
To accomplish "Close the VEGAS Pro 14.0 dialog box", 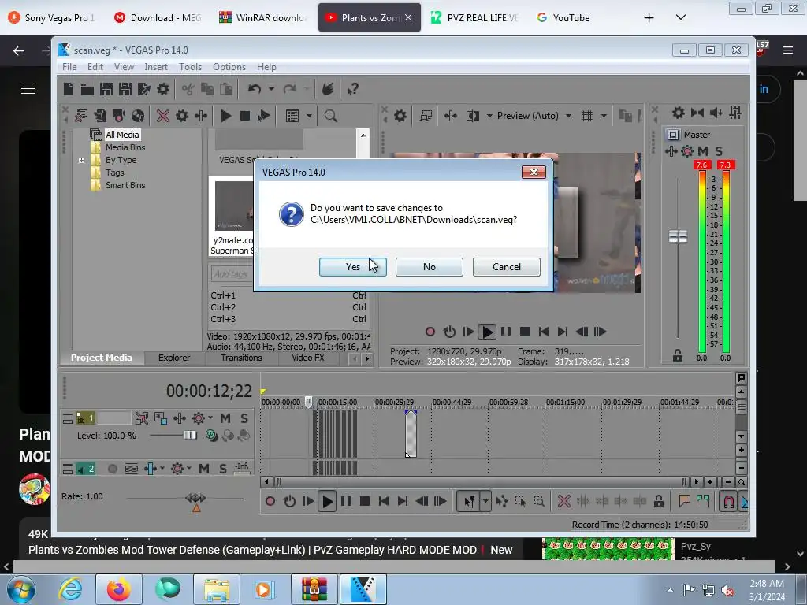I will 534,172.
